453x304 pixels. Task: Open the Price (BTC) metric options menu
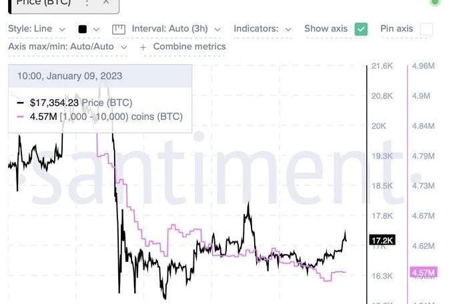tap(88, 3)
